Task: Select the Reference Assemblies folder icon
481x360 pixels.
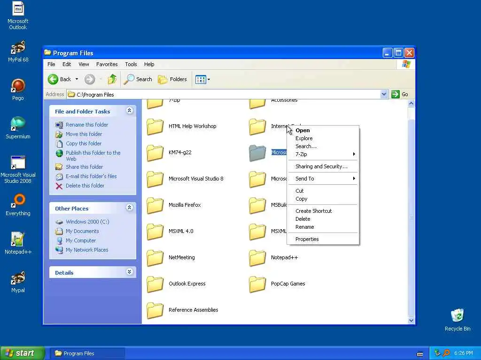Action: pyautogui.click(x=155, y=310)
